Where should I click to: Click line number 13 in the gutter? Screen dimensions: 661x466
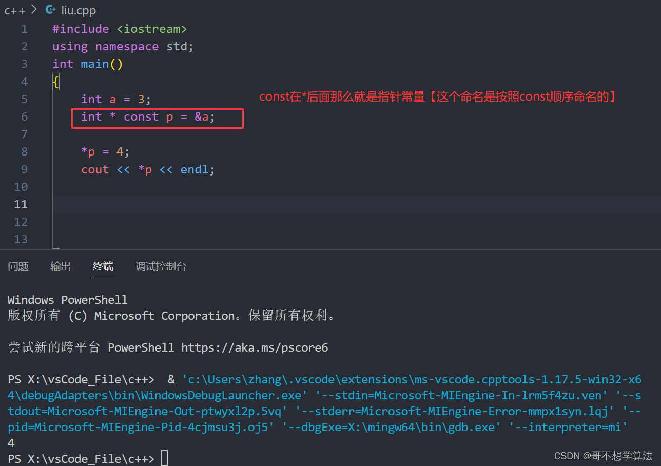click(x=21, y=239)
